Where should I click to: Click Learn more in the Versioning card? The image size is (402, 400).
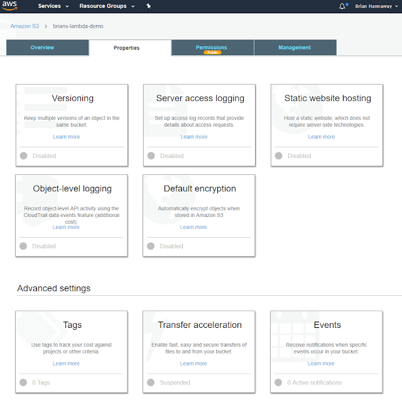click(67, 137)
